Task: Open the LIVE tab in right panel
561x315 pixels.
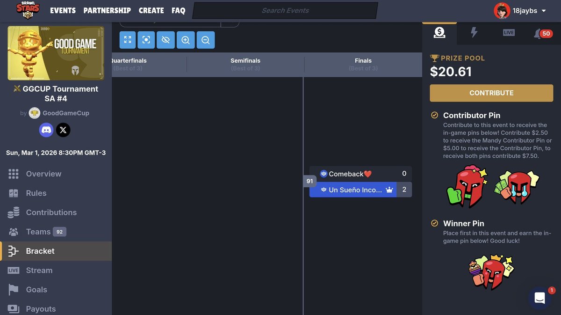Action: 509,32
